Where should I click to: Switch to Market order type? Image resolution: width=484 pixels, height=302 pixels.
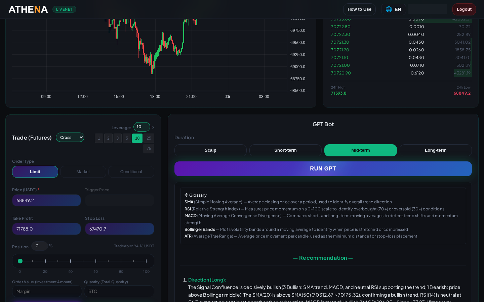click(x=83, y=171)
